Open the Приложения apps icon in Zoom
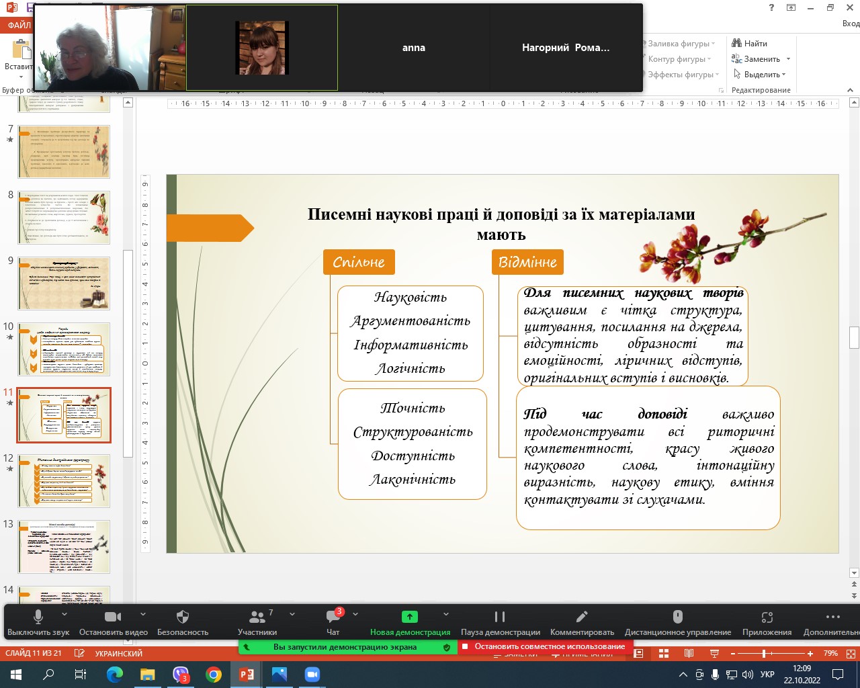The height and width of the screenshot is (688, 860). tap(767, 617)
